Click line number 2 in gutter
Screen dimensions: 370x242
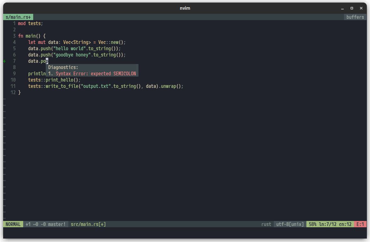tap(14, 30)
